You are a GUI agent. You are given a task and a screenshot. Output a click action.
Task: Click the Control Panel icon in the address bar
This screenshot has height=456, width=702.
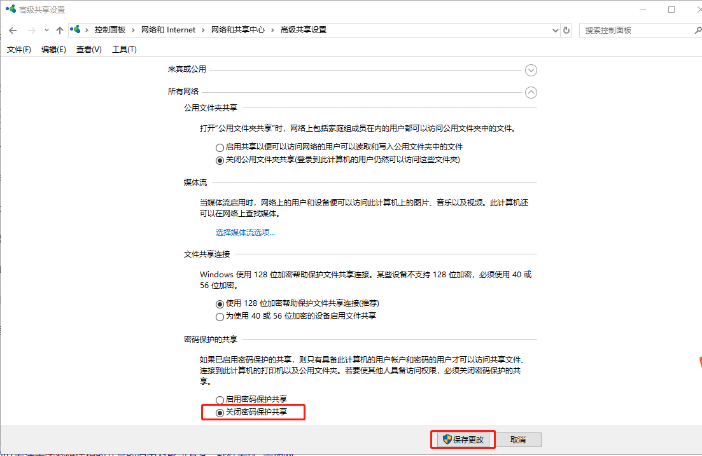click(76, 29)
